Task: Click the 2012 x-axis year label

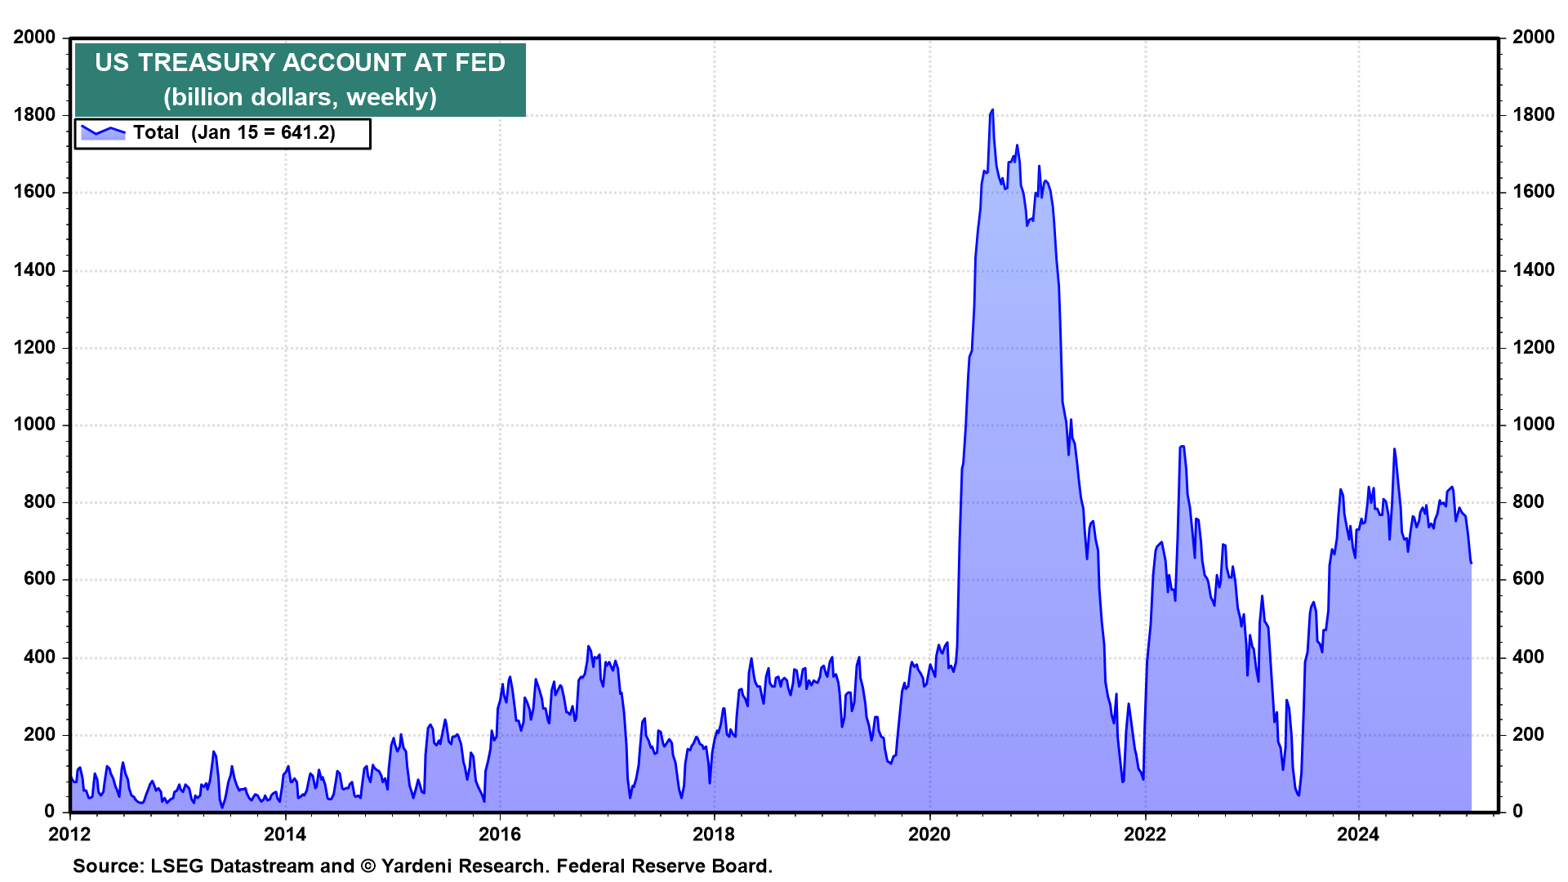Action: coord(69,834)
